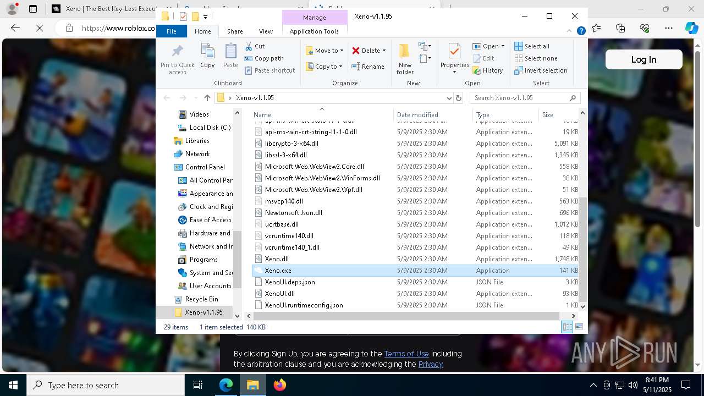This screenshot has height=396, width=704.
Task: Click Select none in ribbon
Action: point(536,58)
